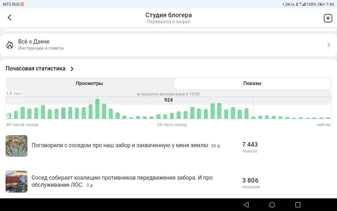Switch to the Просмотры tab

point(89,83)
